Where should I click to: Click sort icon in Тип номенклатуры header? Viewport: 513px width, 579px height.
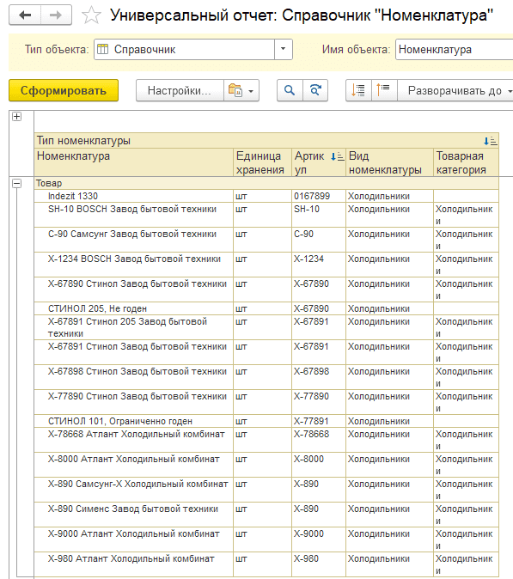tap(491, 141)
